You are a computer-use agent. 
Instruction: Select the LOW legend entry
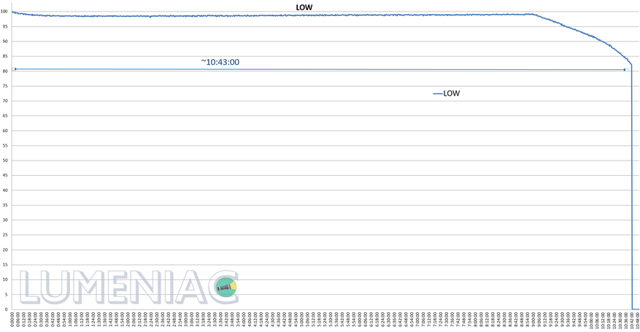447,93
